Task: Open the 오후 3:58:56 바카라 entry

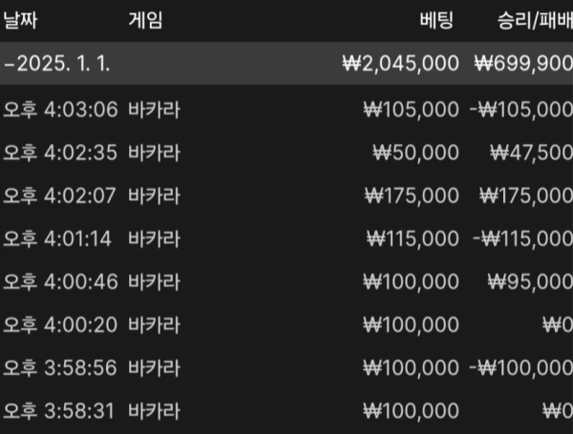Action: [x=286, y=368]
